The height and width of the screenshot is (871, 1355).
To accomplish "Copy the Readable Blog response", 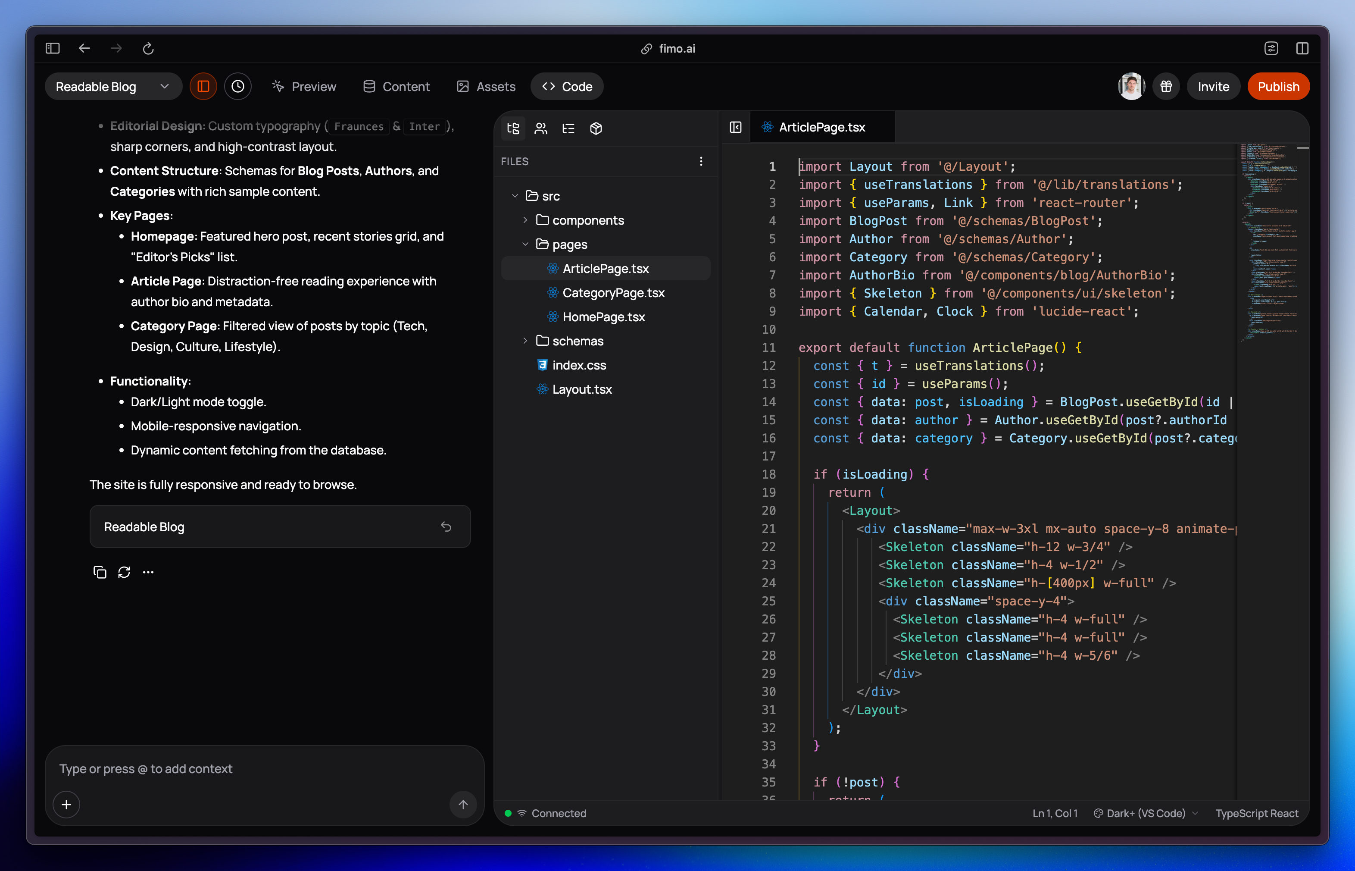I will click(100, 572).
